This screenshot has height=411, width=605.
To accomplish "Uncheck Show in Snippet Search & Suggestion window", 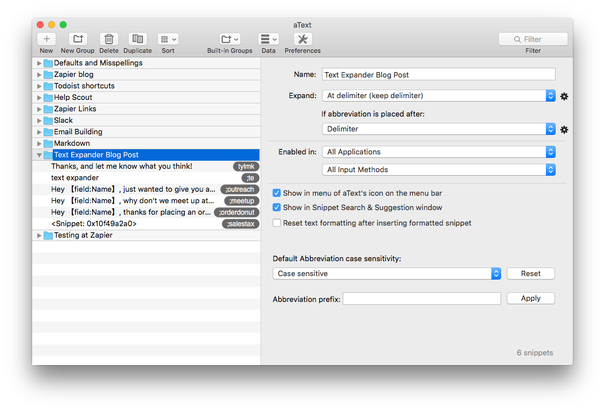I will [x=277, y=208].
